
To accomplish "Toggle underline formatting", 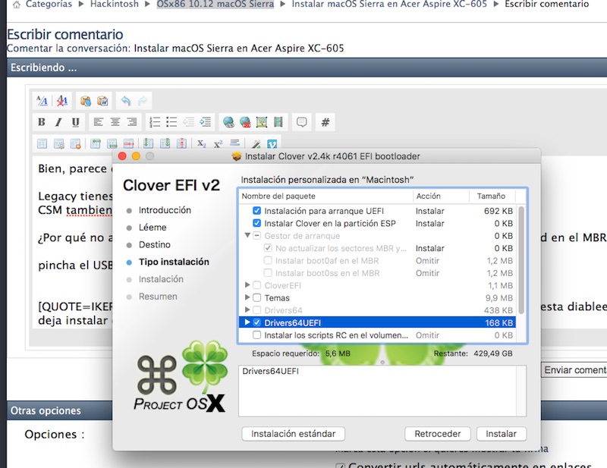I will click(x=75, y=122).
